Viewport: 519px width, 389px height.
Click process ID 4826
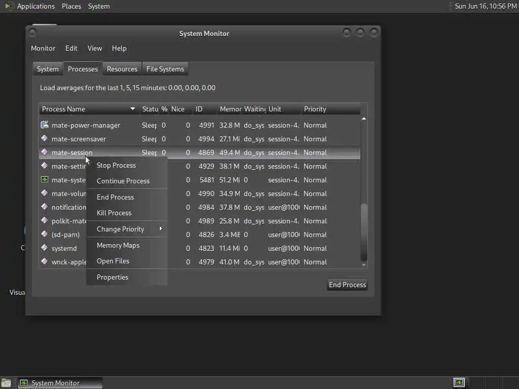click(206, 235)
